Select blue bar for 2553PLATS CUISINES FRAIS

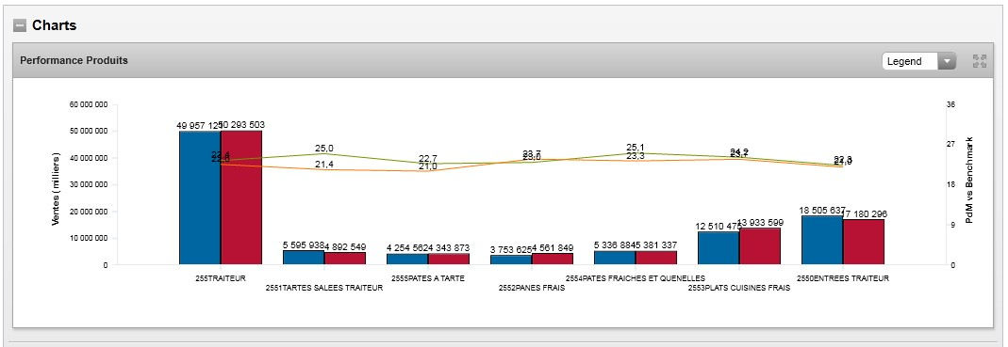[719, 247]
